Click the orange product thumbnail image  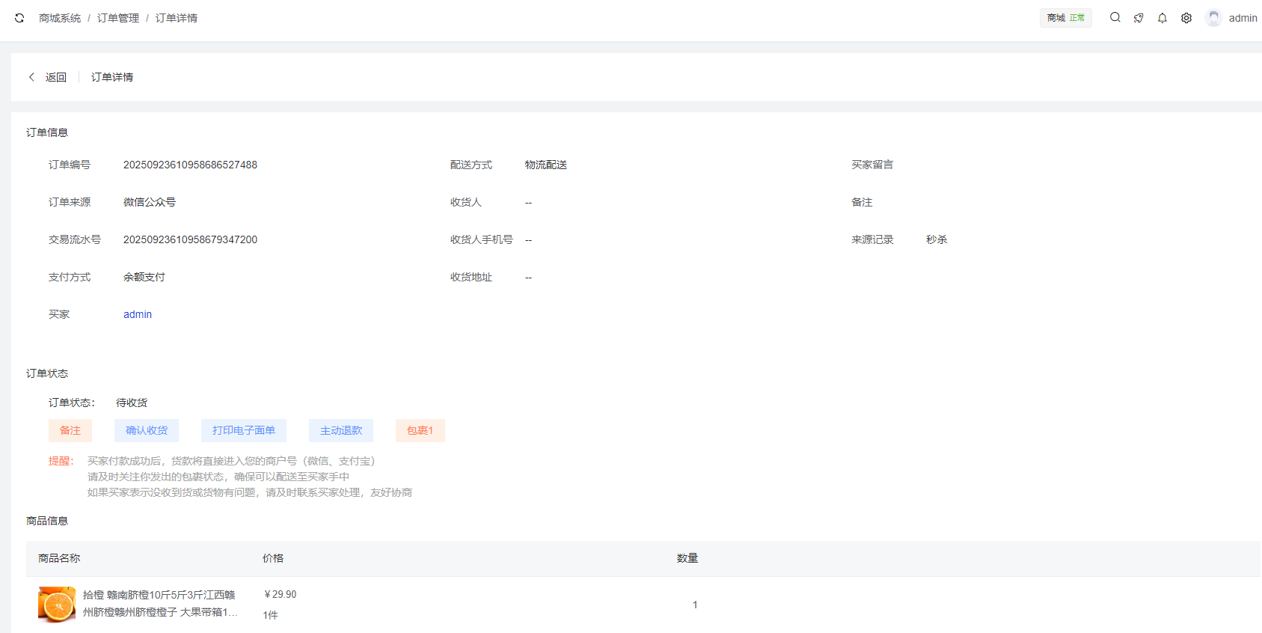click(57, 605)
